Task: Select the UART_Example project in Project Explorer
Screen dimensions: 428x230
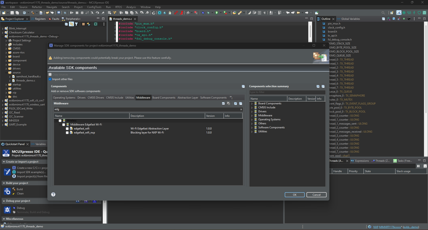Action: tap(18, 125)
